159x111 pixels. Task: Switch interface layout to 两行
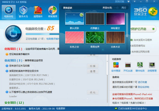tap(124, 8)
